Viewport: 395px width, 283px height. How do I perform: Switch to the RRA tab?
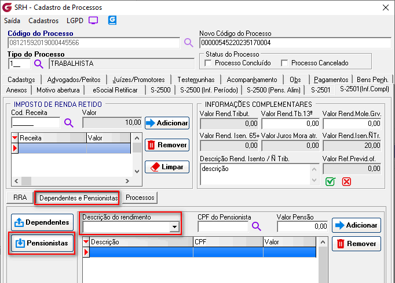[x=20, y=198]
